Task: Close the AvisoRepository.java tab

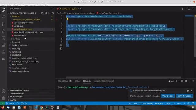Action: point(81,9)
